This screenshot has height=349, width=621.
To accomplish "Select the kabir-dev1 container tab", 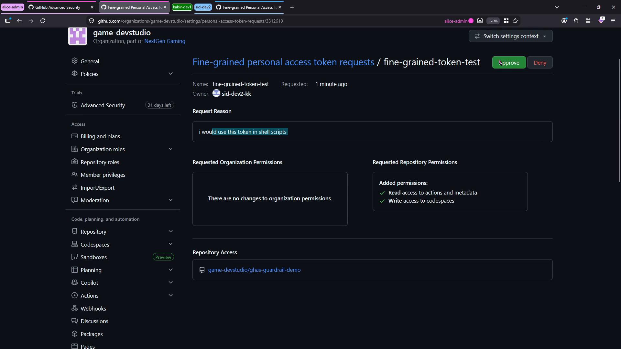I will 182,7.
